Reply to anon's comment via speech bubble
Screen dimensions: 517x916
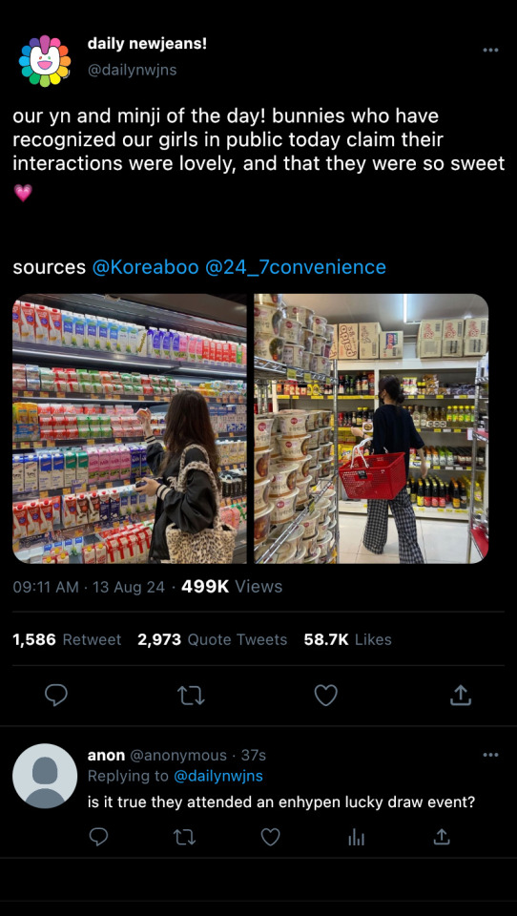[99, 838]
